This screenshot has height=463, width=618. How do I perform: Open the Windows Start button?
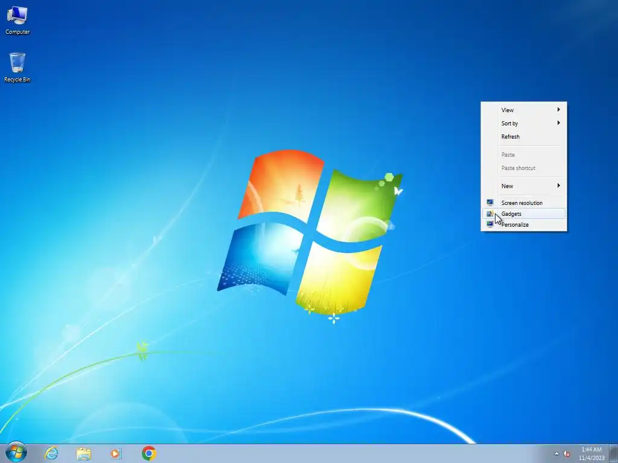pyautogui.click(x=16, y=453)
